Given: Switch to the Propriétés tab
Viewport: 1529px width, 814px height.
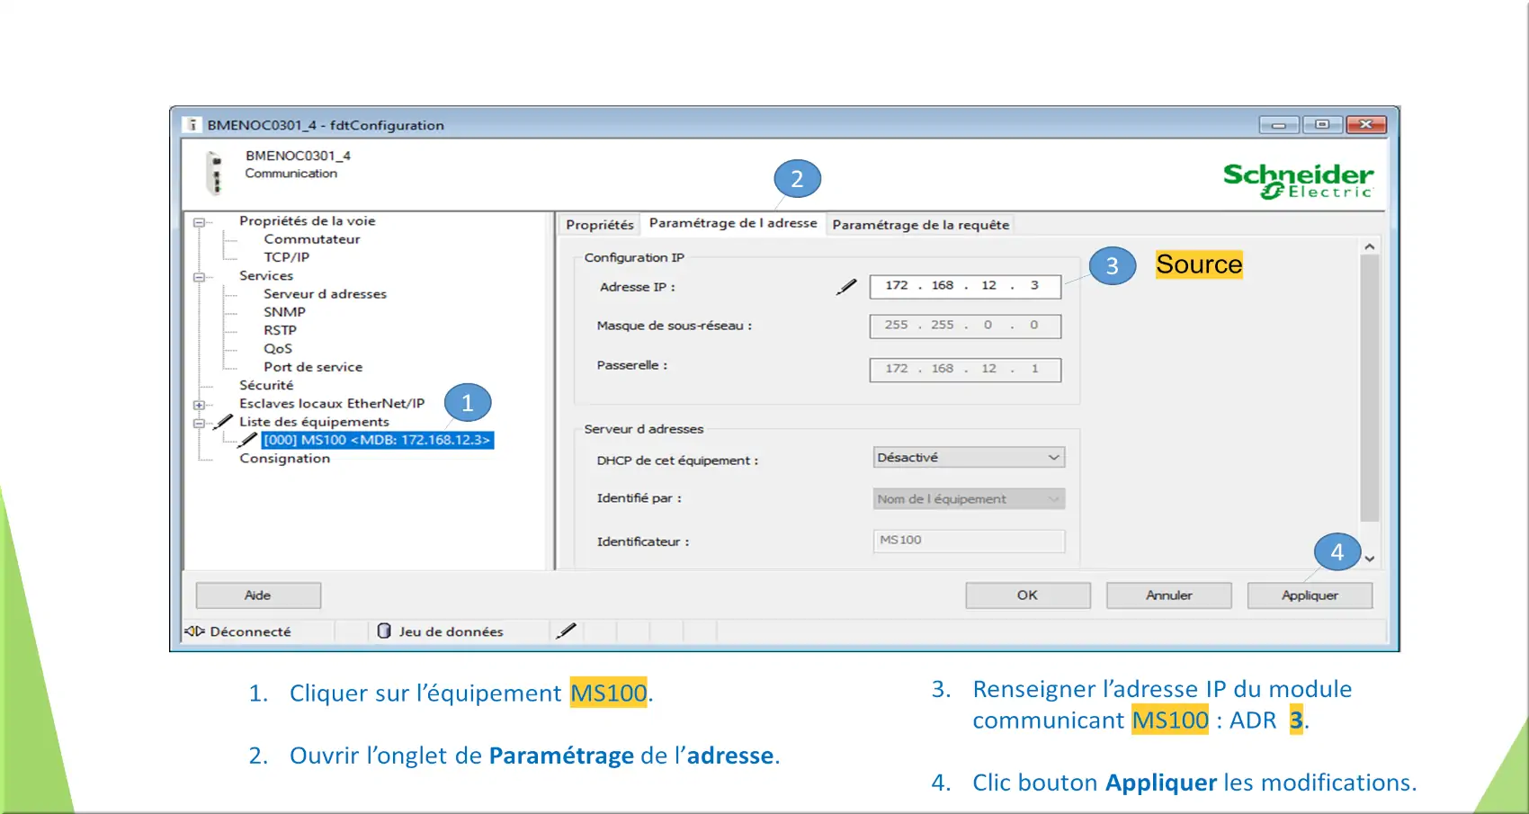Looking at the screenshot, I should 600,225.
